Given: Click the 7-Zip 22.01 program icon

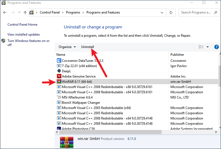Looking at the screenshot, I should [59, 66].
